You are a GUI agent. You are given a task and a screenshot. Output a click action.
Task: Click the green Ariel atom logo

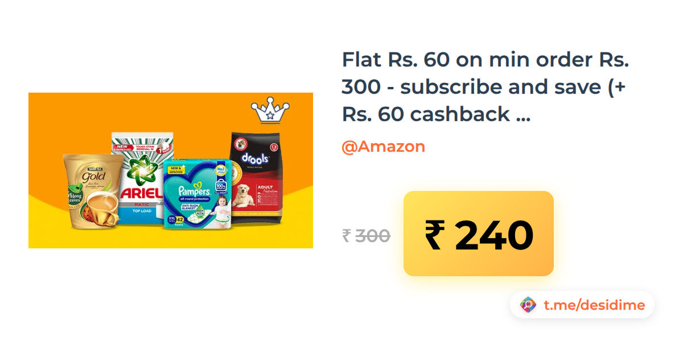[x=140, y=169]
